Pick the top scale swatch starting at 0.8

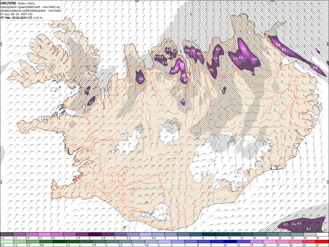tap(57, 234)
